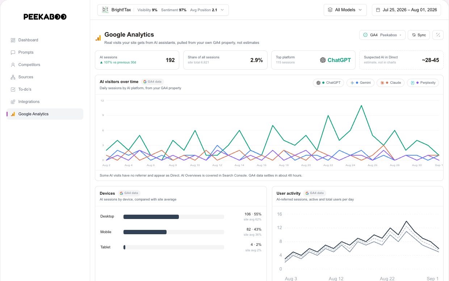The height and width of the screenshot is (281, 449).
Task: Open the All Models dropdown
Action: pyautogui.click(x=345, y=10)
